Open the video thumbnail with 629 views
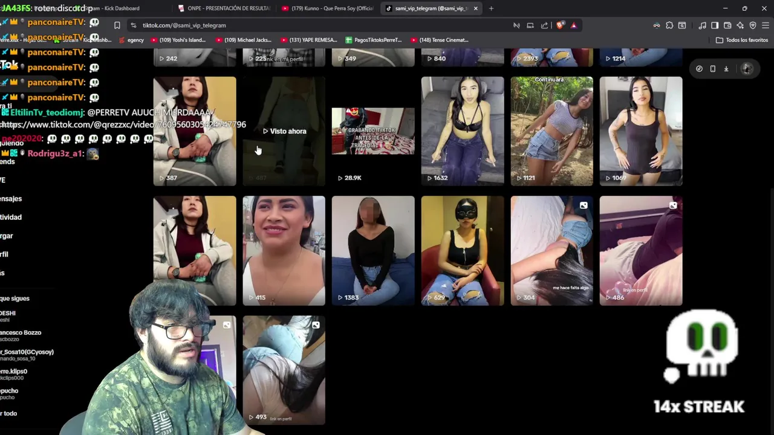 coord(463,251)
